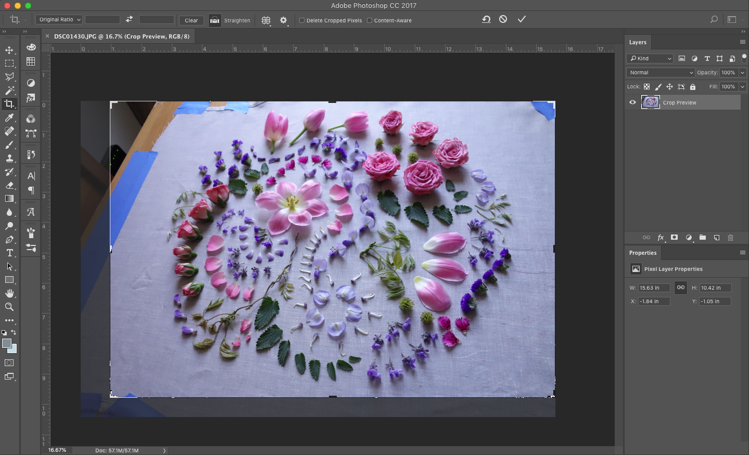Toggle filter for type layers
Screen dimensions: 749x455
[707, 58]
